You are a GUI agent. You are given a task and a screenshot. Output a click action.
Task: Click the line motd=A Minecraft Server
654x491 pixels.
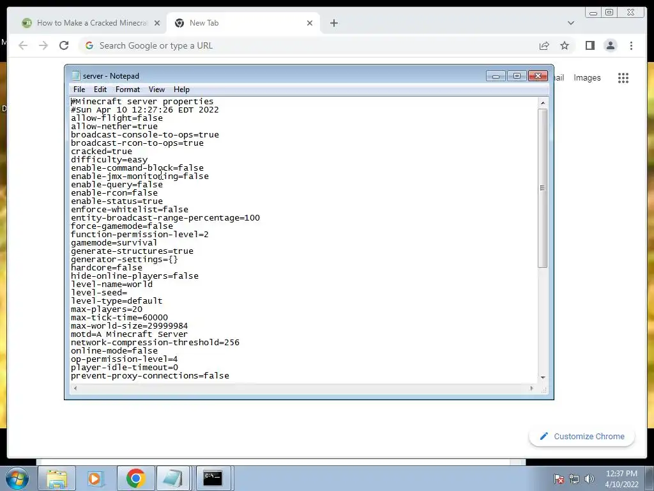(x=129, y=334)
